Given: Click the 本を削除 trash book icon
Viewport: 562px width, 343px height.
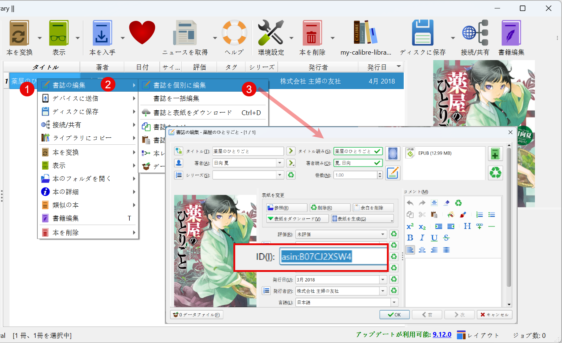Looking at the screenshot, I should click(x=312, y=33).
